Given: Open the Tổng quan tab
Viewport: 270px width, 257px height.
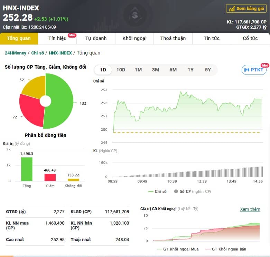Looking at the screenshot, I should click(x=19, y=39).
